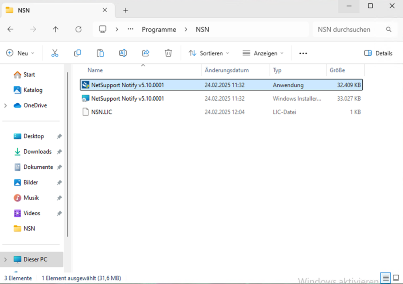Open more options ellipsis menu in toolbar
403x284 pixels.
coord(303,53)
